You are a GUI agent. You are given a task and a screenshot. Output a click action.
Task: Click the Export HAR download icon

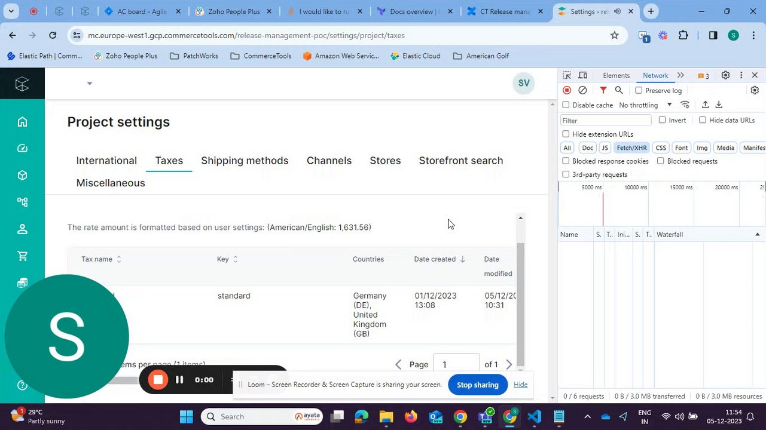click(x=719, y=105)
